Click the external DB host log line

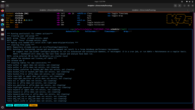[37, 56]
